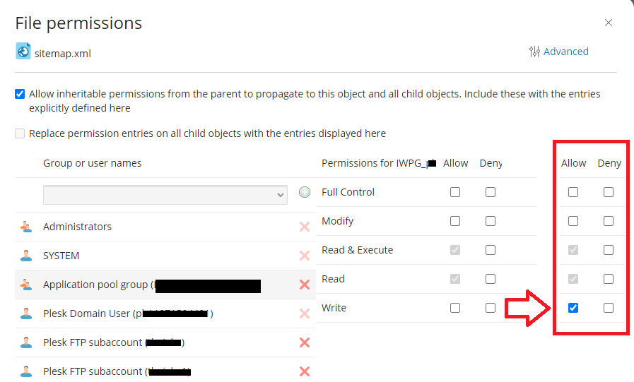Click the Administrators group user icon
Viewport: 634px width, 382px height.
(27, 227)
